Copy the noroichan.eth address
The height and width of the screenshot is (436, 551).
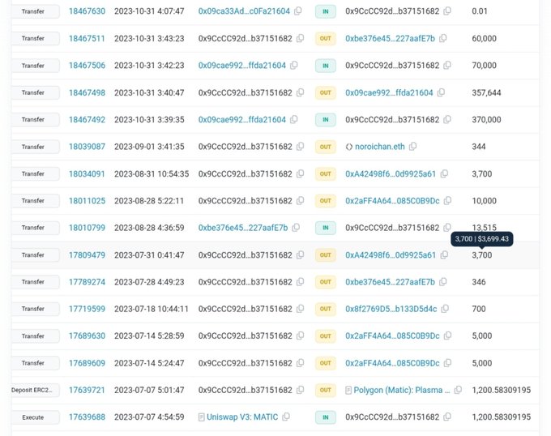point(412,147)
